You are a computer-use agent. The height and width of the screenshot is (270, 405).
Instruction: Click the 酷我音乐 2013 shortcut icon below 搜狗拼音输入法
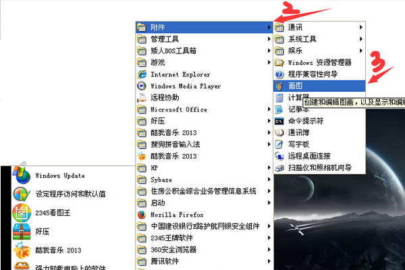pyautogui.click(x=142, y=156)
